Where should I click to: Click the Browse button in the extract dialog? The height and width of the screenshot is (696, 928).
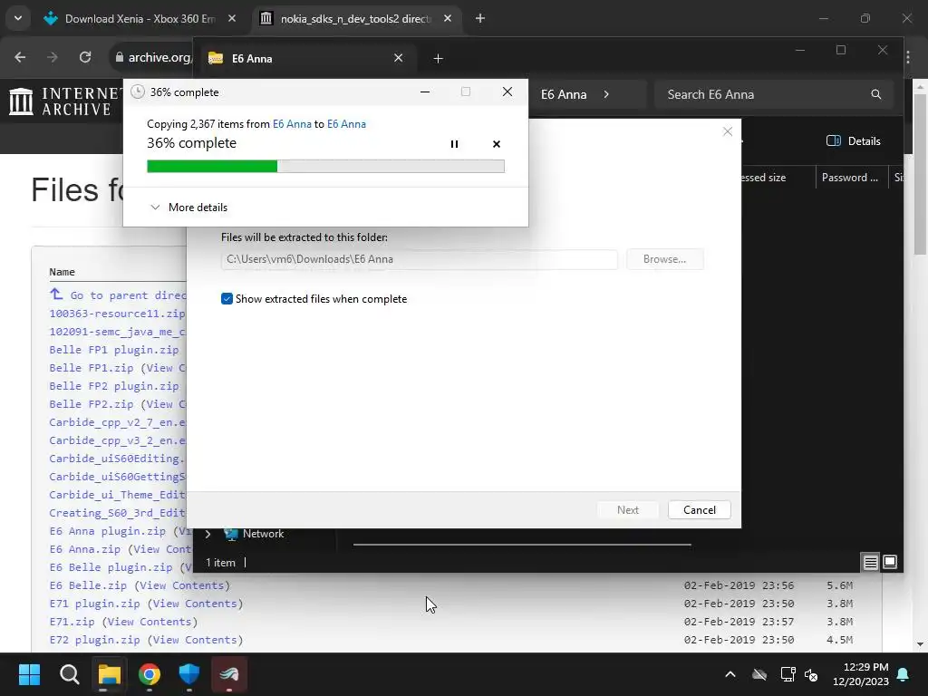point(664,259)
